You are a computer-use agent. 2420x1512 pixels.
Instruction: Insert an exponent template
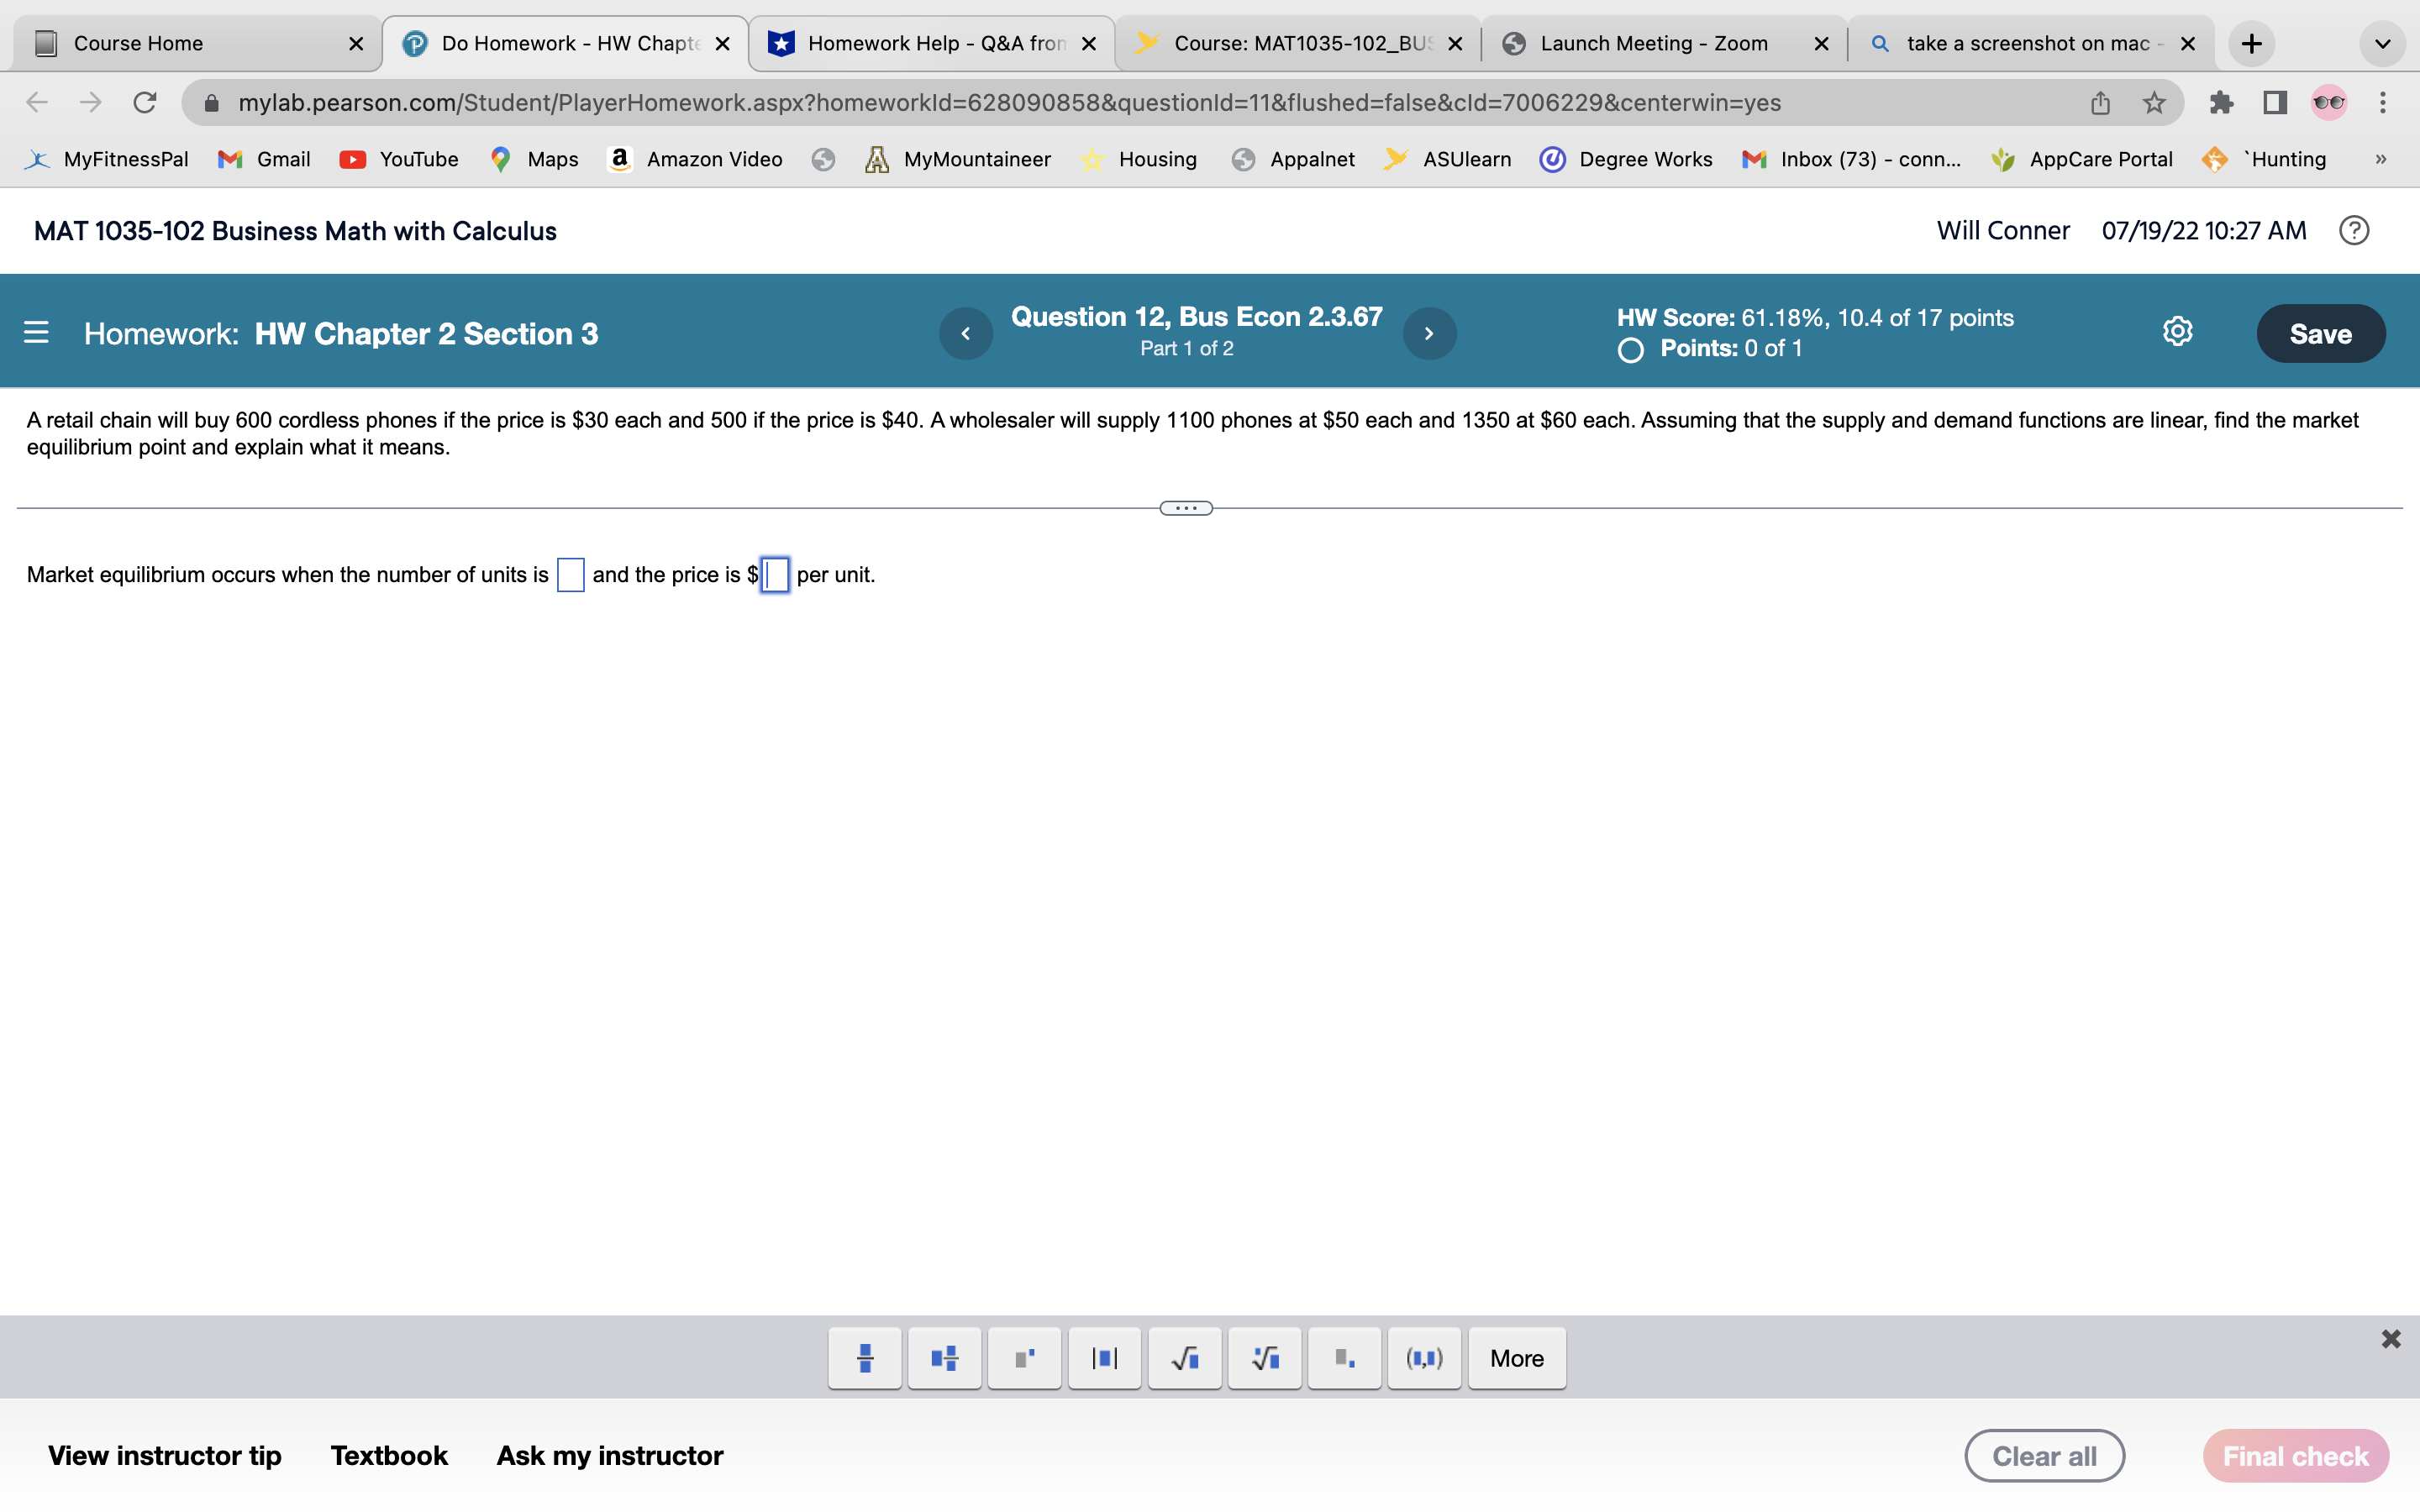(1024, 1358)
